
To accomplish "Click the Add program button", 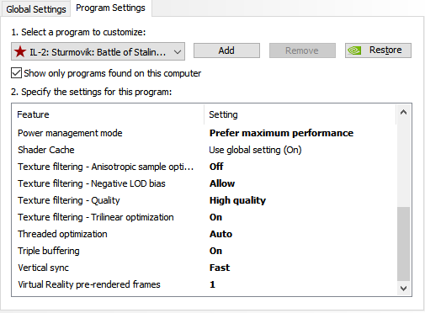I will tap(226, 50).
